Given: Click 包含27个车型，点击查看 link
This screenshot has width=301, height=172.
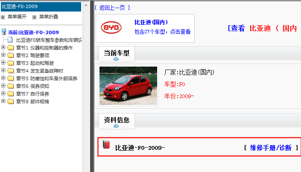Looking at the screenshot, I should [162, 32].
